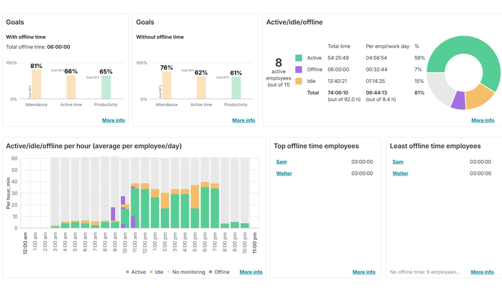
Task: Click the 62% Active time bar
Action: pos(201,88)
